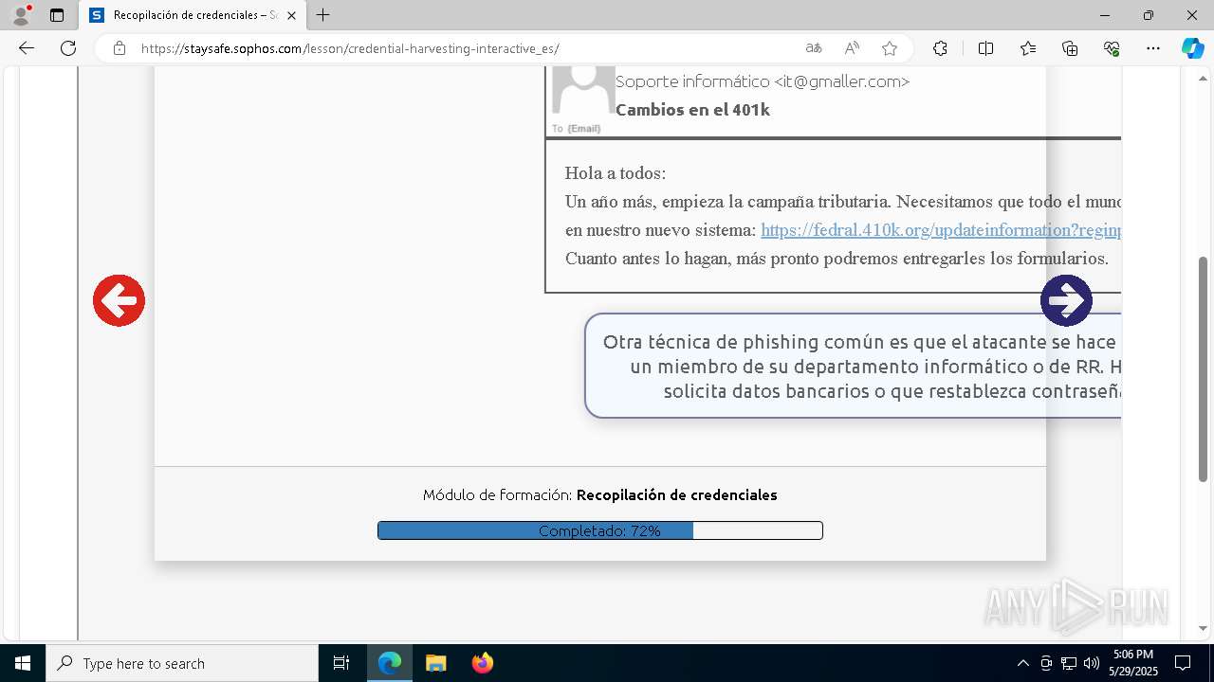1214x682 pixels.
Task: Open the clock showing 5:06 PM
Action: 1133,663
